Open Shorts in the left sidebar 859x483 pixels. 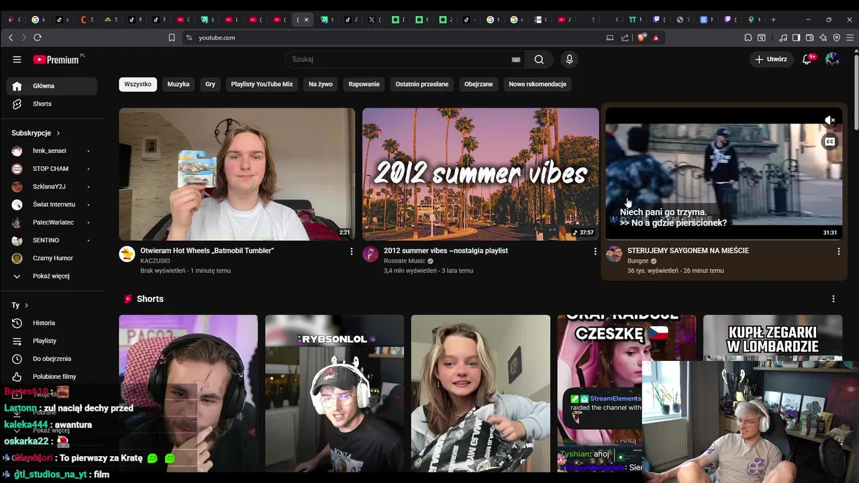coord(52,104)
